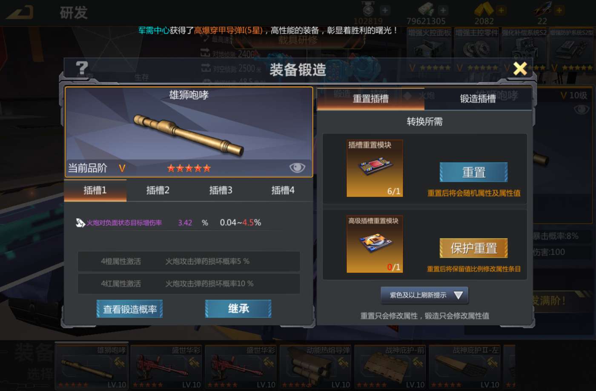Viewport: 596px width, 391px height.
Task: Click the 查看锻造概率 button
Action: coord(130,309)
